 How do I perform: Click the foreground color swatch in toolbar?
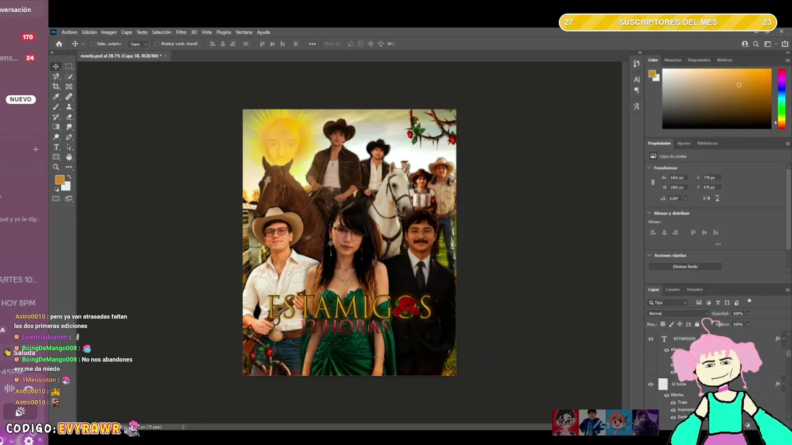coord(59,180)
